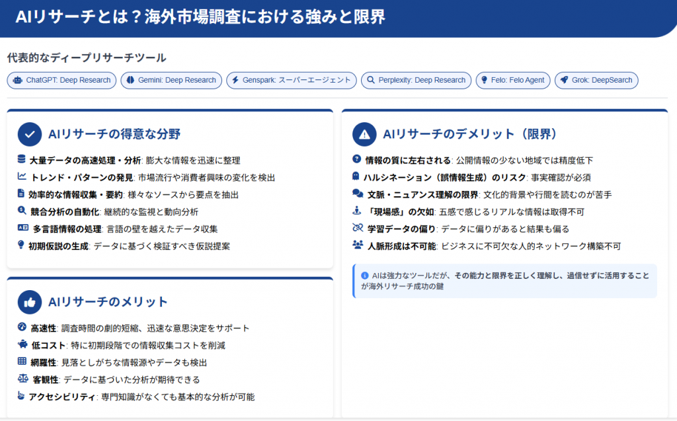Image resolution: width=677 pixels, height=421 pixels.
Task: Click the ChatGPT: Deep Research pill
Action: (61, 81)
